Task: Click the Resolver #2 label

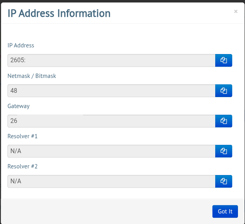Action: pos(22,166)
